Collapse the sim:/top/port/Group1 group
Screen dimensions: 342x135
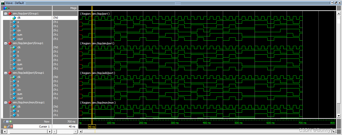pos(5,13)
